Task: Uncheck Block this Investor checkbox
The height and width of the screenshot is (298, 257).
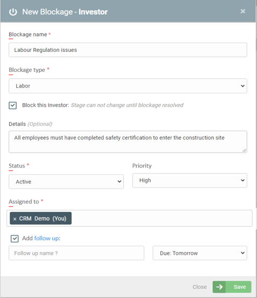Action: (x=13, y=105)
